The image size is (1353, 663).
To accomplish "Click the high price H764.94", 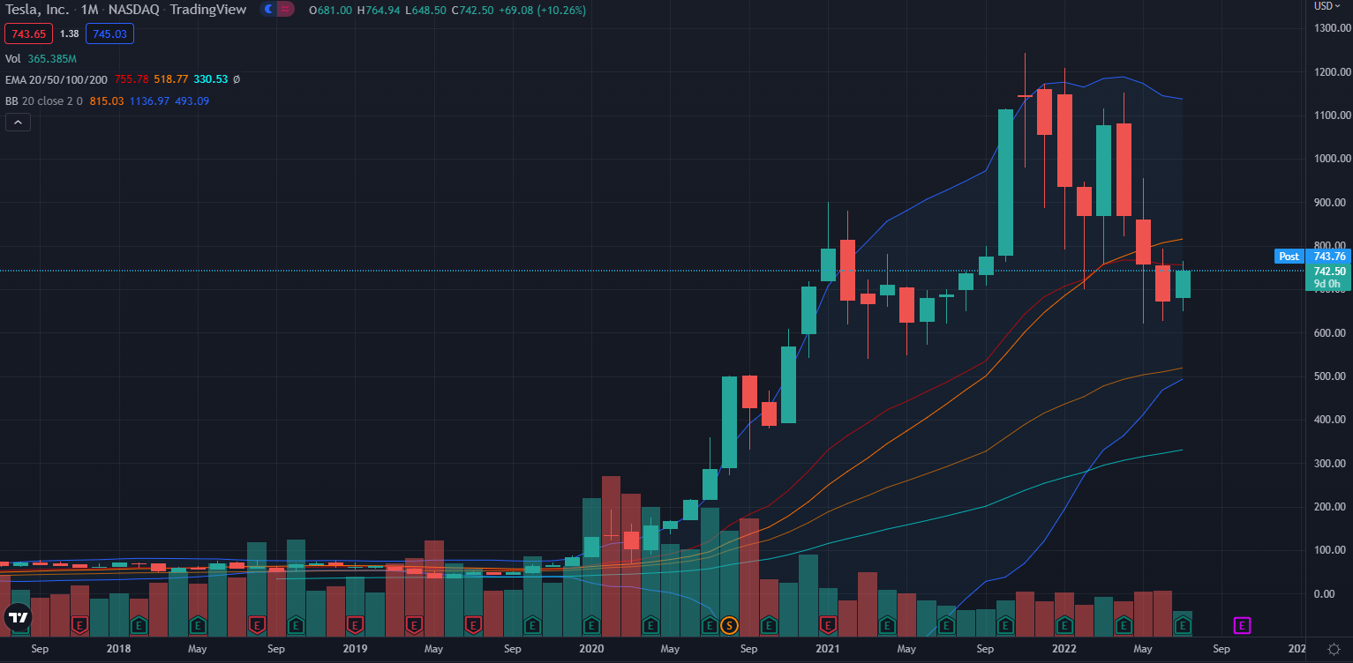I will coord(380,10).
